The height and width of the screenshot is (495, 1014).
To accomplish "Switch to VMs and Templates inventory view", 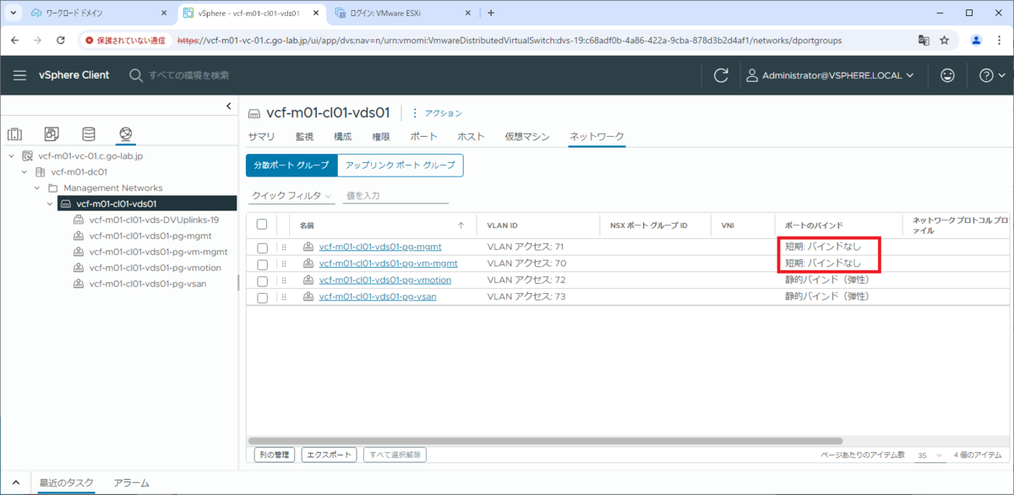I will (52, 133).
